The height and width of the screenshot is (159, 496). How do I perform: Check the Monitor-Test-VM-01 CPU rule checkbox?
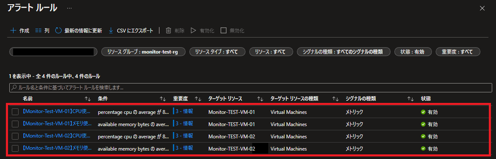point(15,112)
